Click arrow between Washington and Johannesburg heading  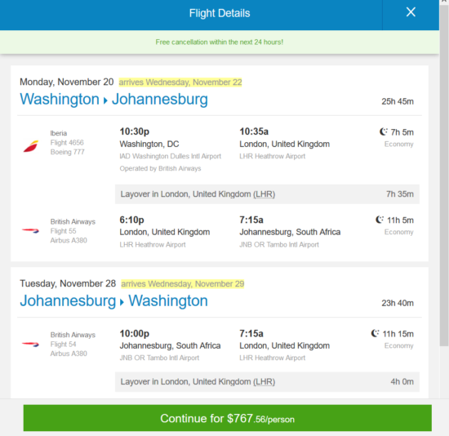(x=105, y=100)
